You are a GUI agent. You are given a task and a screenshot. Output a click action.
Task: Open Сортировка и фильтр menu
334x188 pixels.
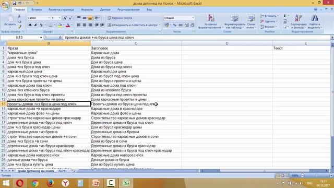298,21
